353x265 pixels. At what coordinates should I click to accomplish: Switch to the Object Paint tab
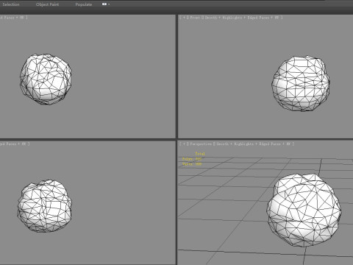47,4
